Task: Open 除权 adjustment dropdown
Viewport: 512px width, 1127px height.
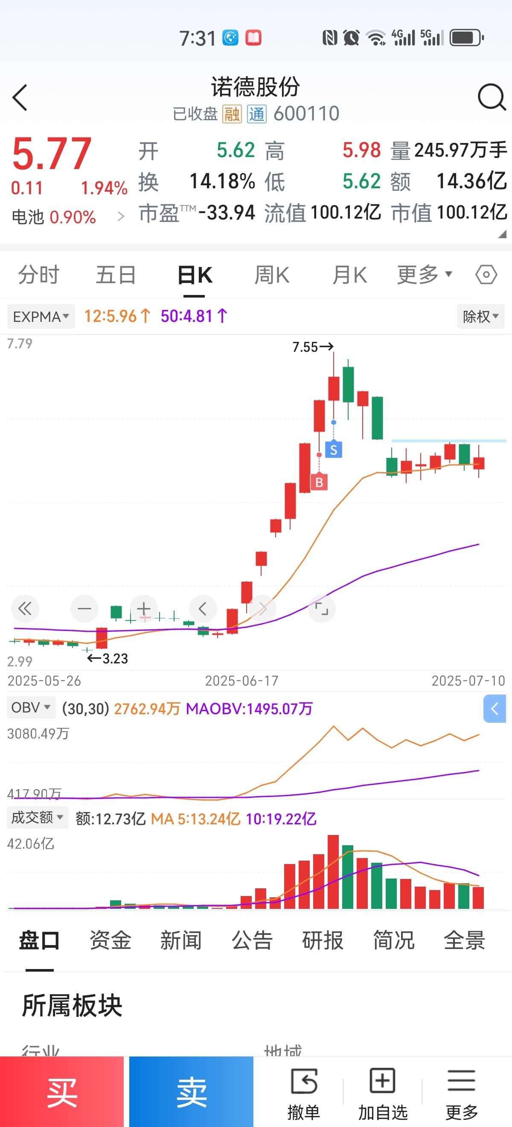Action: coord(480,316)
